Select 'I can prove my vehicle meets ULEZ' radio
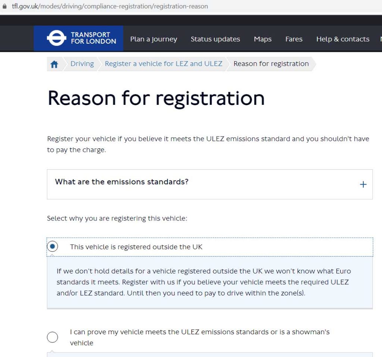This screenshot has width=382, height=357. click(52, 337)
